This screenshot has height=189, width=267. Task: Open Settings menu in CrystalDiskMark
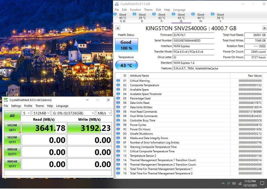pos(16,106)
